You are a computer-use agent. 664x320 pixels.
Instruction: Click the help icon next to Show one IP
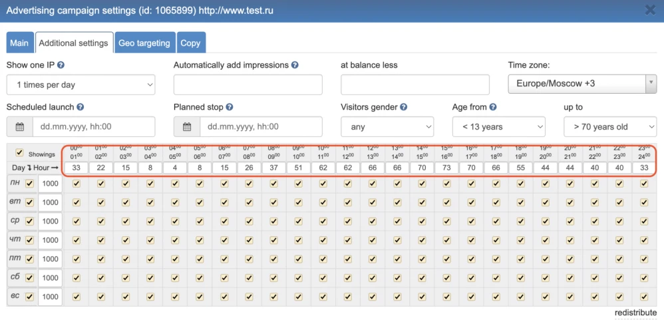point(61,65)
